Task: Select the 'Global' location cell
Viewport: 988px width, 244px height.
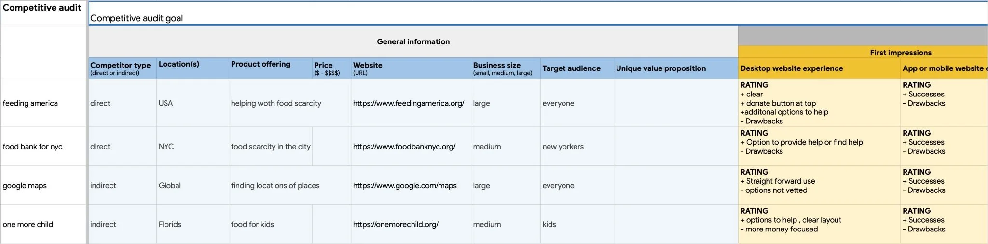Action: [x=192, y=186]
